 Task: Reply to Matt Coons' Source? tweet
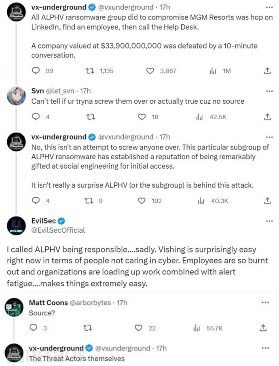pyautogui.click(x=34, y=328)
